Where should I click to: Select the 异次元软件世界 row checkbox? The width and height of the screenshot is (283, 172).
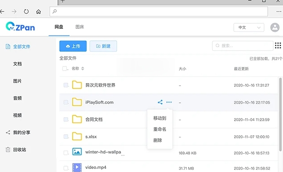tap(66, 85)
